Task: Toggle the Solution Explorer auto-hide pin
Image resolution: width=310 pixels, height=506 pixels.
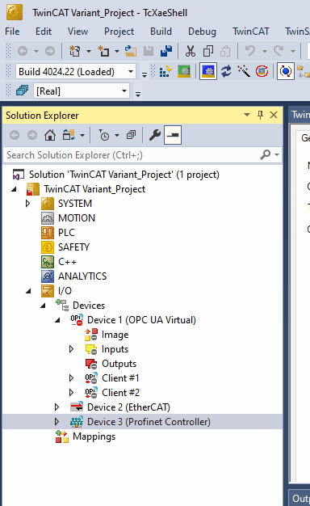Action: [261, 115]
